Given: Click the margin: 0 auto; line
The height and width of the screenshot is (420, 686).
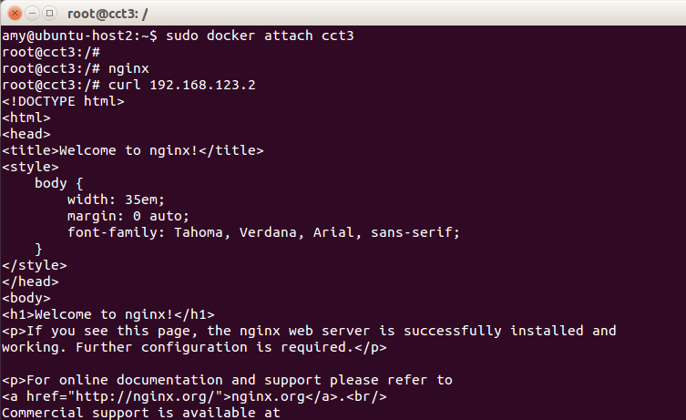Looking at the screenshot, I should [x=128, y=216].
